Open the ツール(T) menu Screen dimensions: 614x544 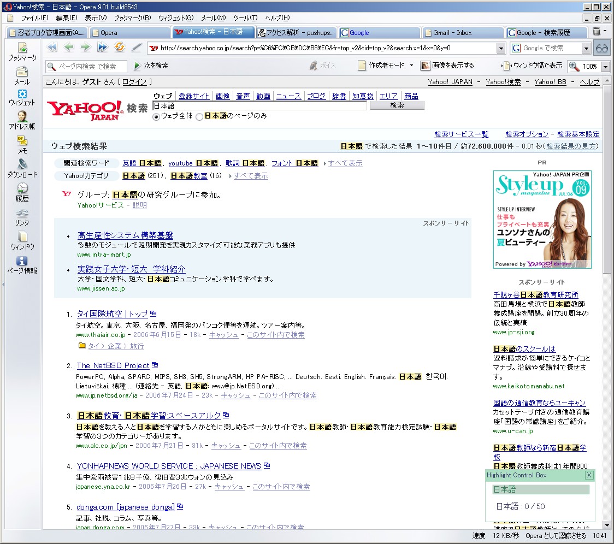click(x=245, y=18)
